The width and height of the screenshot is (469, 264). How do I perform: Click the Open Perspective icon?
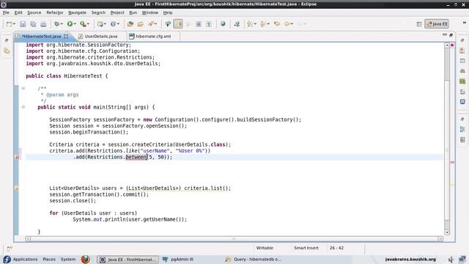coord(419,24)
